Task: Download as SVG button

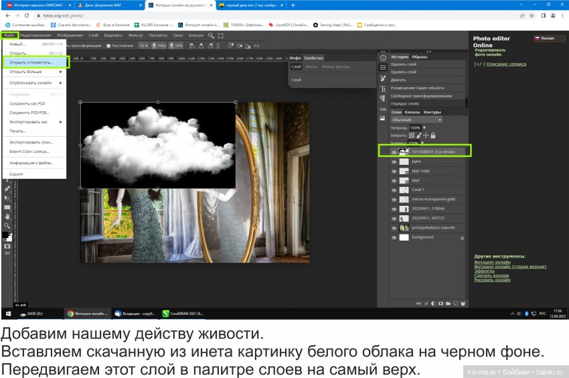Action: (x=176, y=46)
